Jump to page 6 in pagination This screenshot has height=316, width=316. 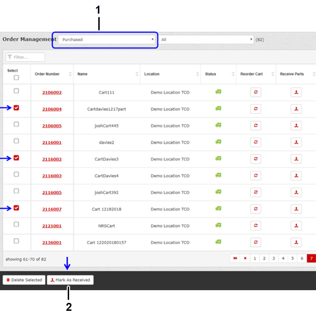(x=302, y=258)
